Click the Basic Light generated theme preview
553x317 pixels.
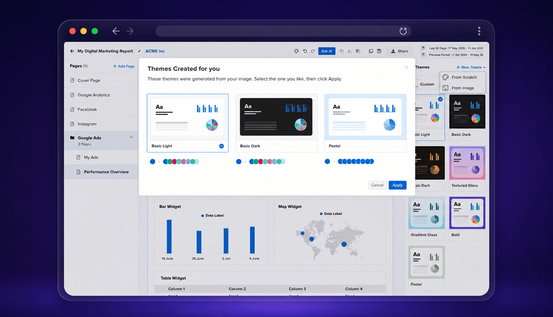(x=187, y=117)
